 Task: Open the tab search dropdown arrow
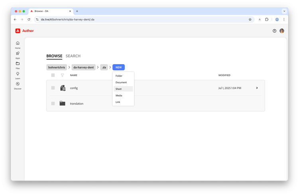coord(284,11)
